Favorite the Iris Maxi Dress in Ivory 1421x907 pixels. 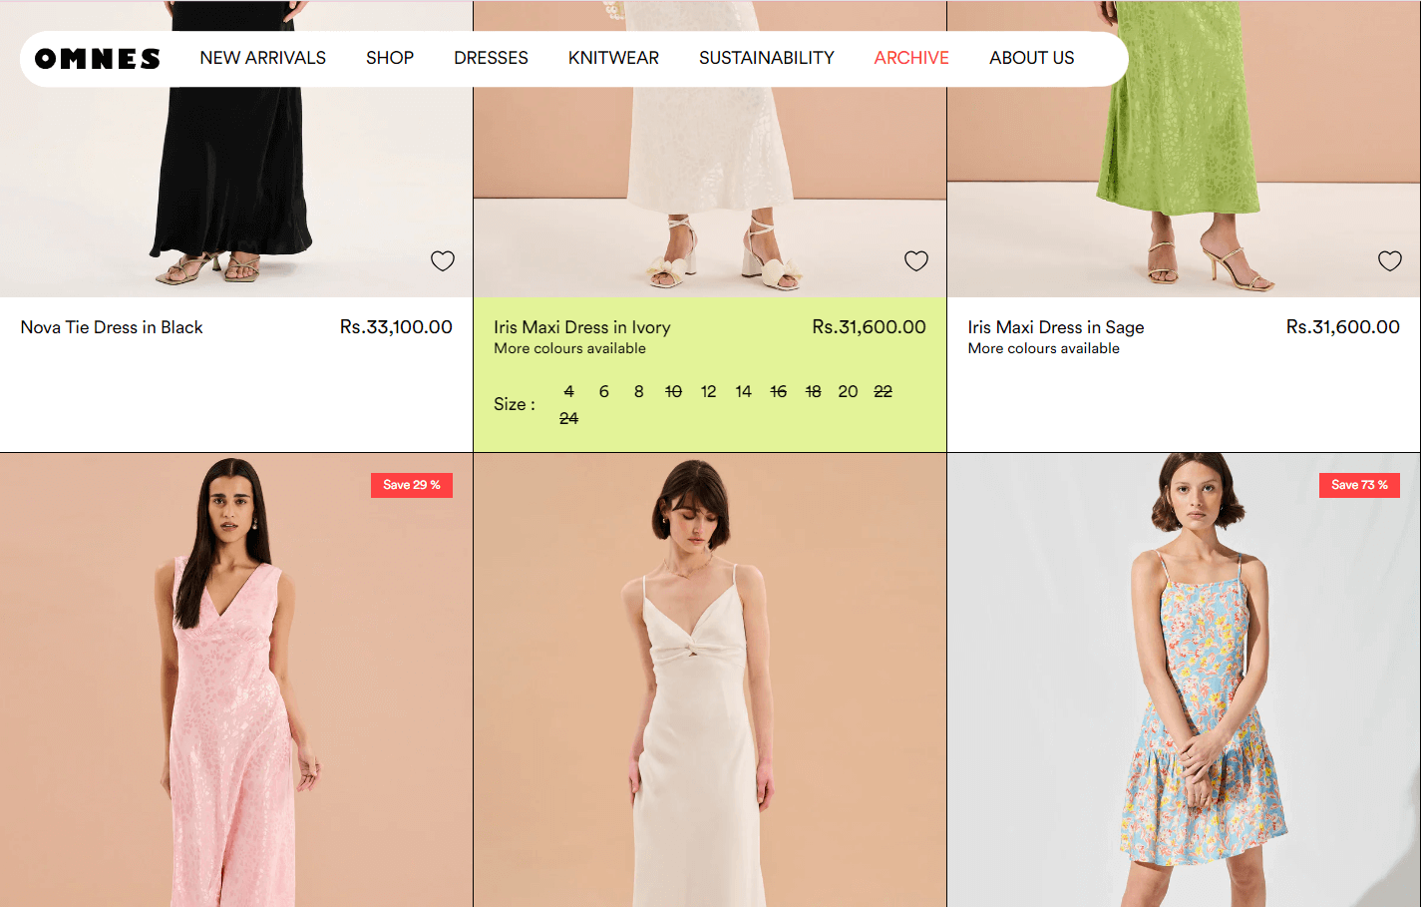[915, 261]
